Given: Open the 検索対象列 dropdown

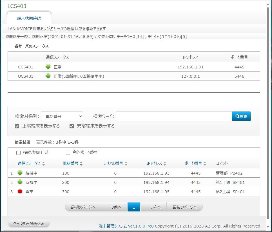Looking at the screenshot, I should pyautogui.click(x=62, y=116).
